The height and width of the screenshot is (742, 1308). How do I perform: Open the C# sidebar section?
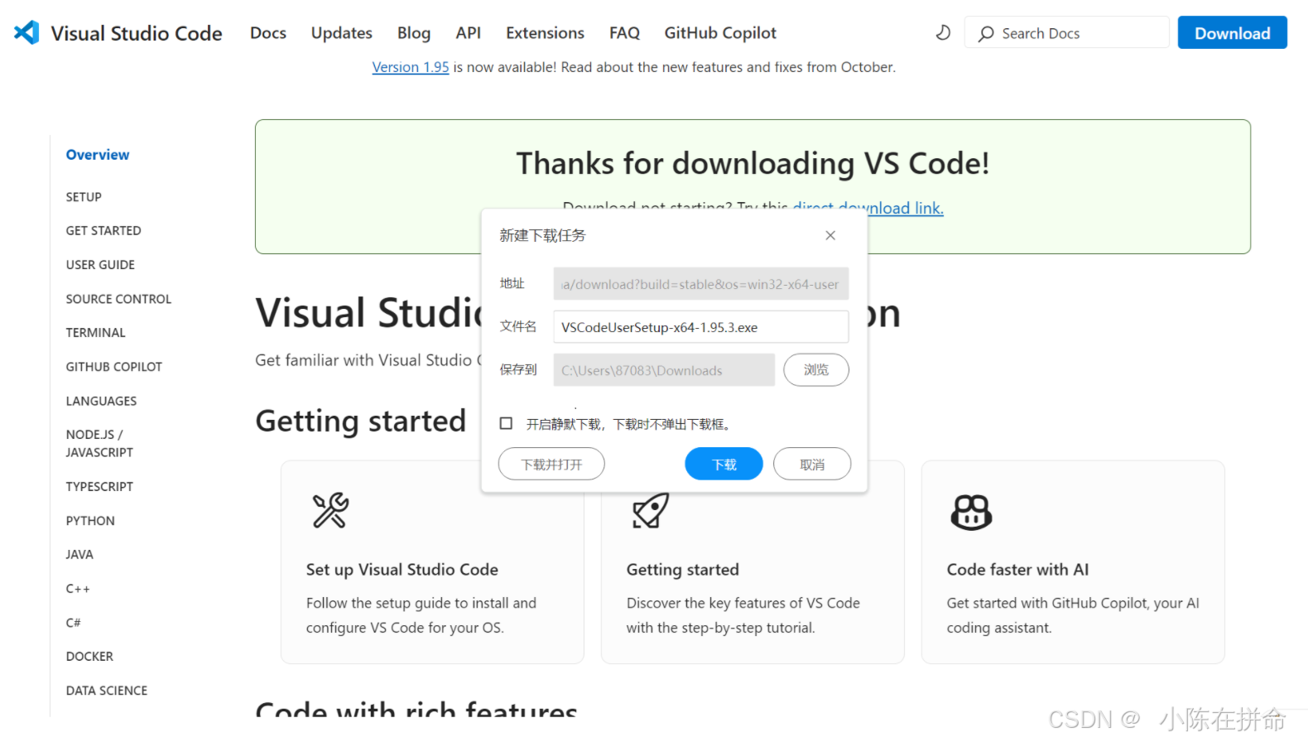74,623
